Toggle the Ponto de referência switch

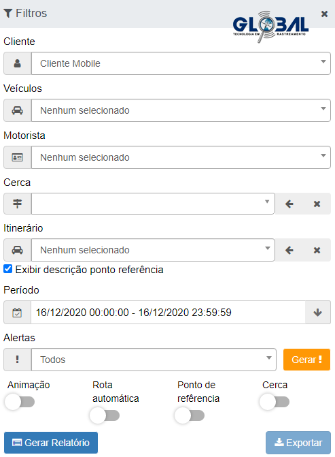[190, 415]
